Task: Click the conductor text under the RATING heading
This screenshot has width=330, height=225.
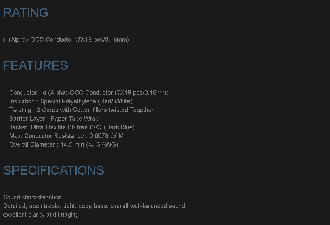Action: coord(66,40)
